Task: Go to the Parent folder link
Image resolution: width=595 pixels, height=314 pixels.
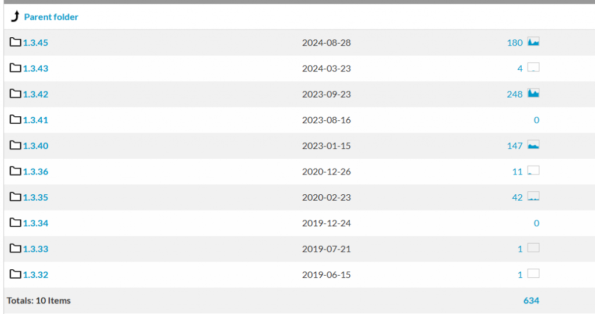Action: click(x=51, y=17)
